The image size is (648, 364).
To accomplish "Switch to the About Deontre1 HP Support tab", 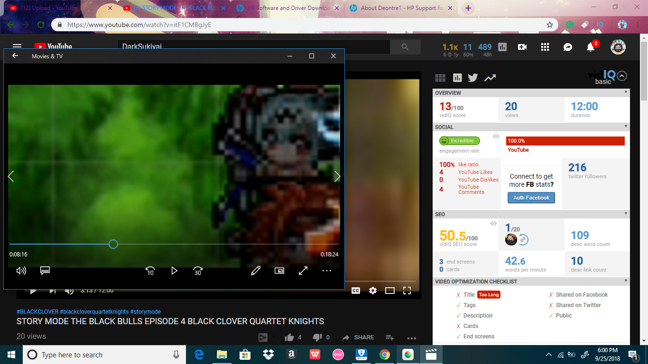I will (400, 8).
